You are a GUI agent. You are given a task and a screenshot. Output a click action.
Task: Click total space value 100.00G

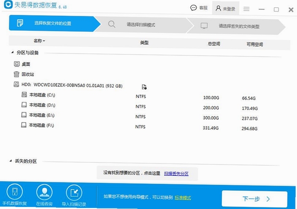pyautogui.click(x=211, y=98)
